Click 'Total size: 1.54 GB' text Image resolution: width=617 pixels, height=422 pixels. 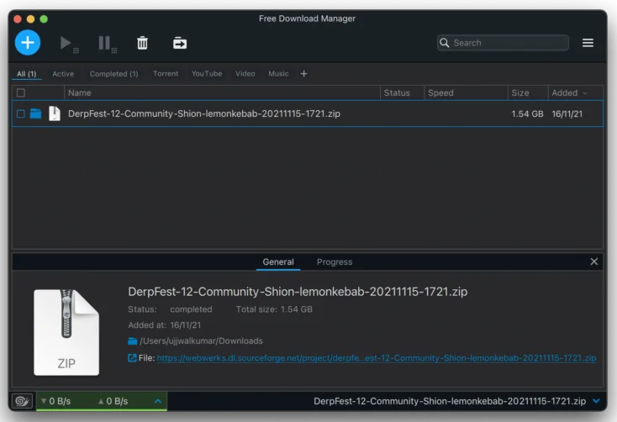[274, 309]
